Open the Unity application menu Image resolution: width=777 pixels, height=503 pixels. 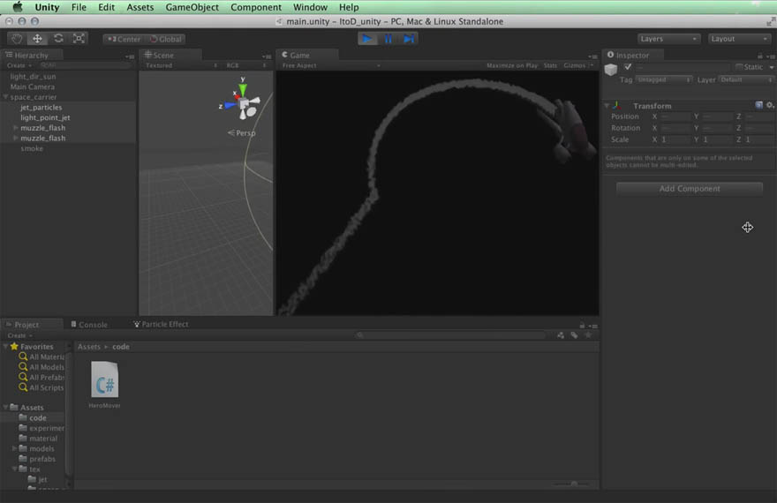[x=47, y=7]
